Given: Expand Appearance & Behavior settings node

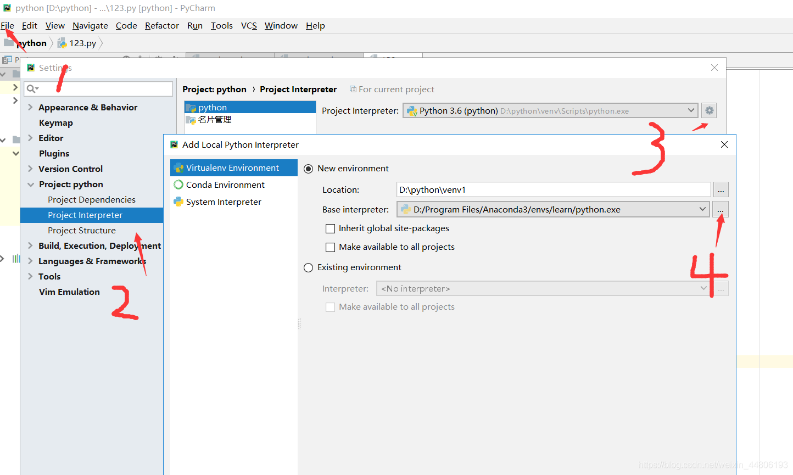Looking at the screenshot, I should pyautogui.click(x=30, y=107).
